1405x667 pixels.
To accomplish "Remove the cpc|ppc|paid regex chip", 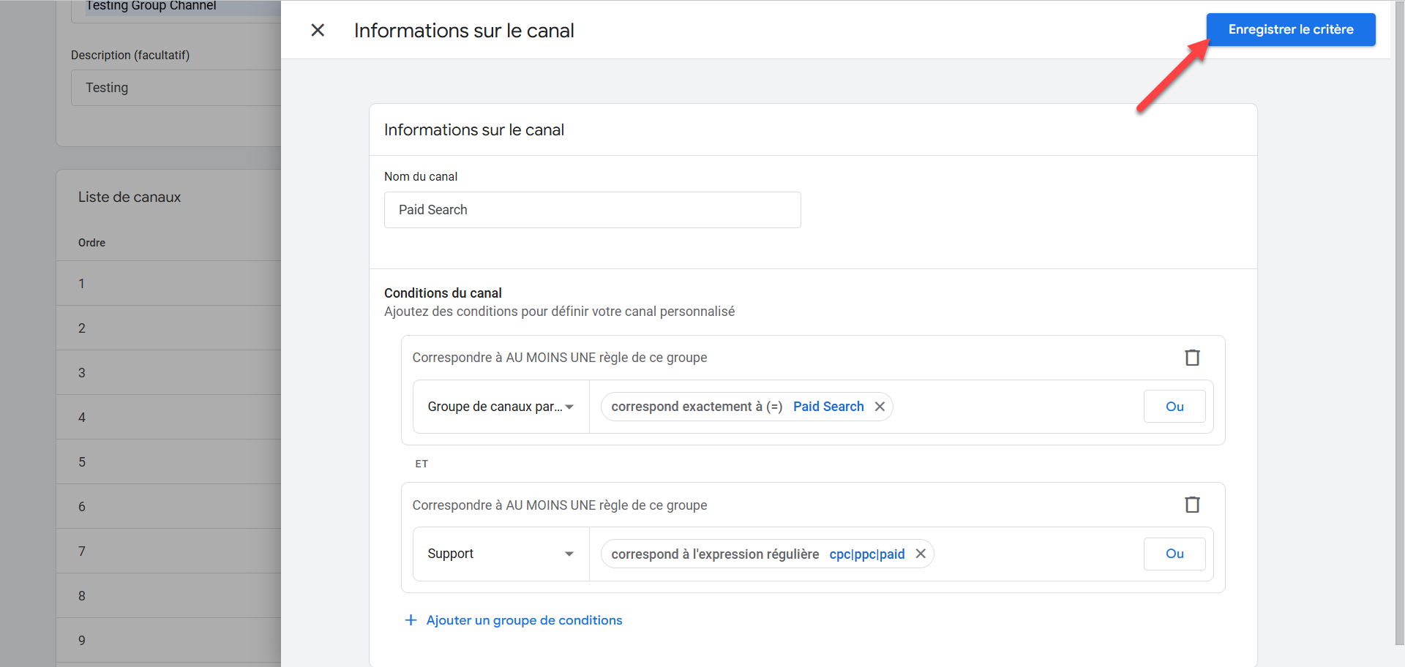I will [921, 554].
